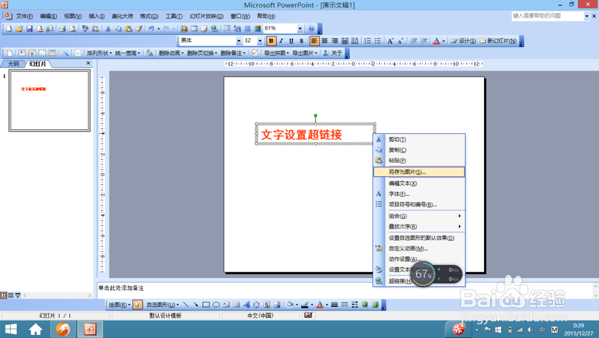Cut selection with the scissors icon
The height and width of the screenshot is (338, 599).
[108, 29]
